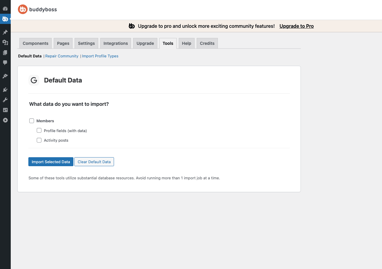Click the 'Members' checkbox label text
The width and height of the screenshot is (382, 269).
click(45, 121)
